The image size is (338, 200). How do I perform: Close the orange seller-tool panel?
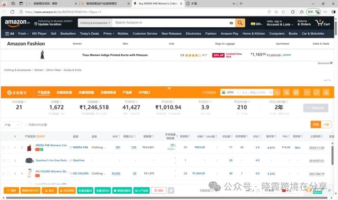click(x=326, y=92)
